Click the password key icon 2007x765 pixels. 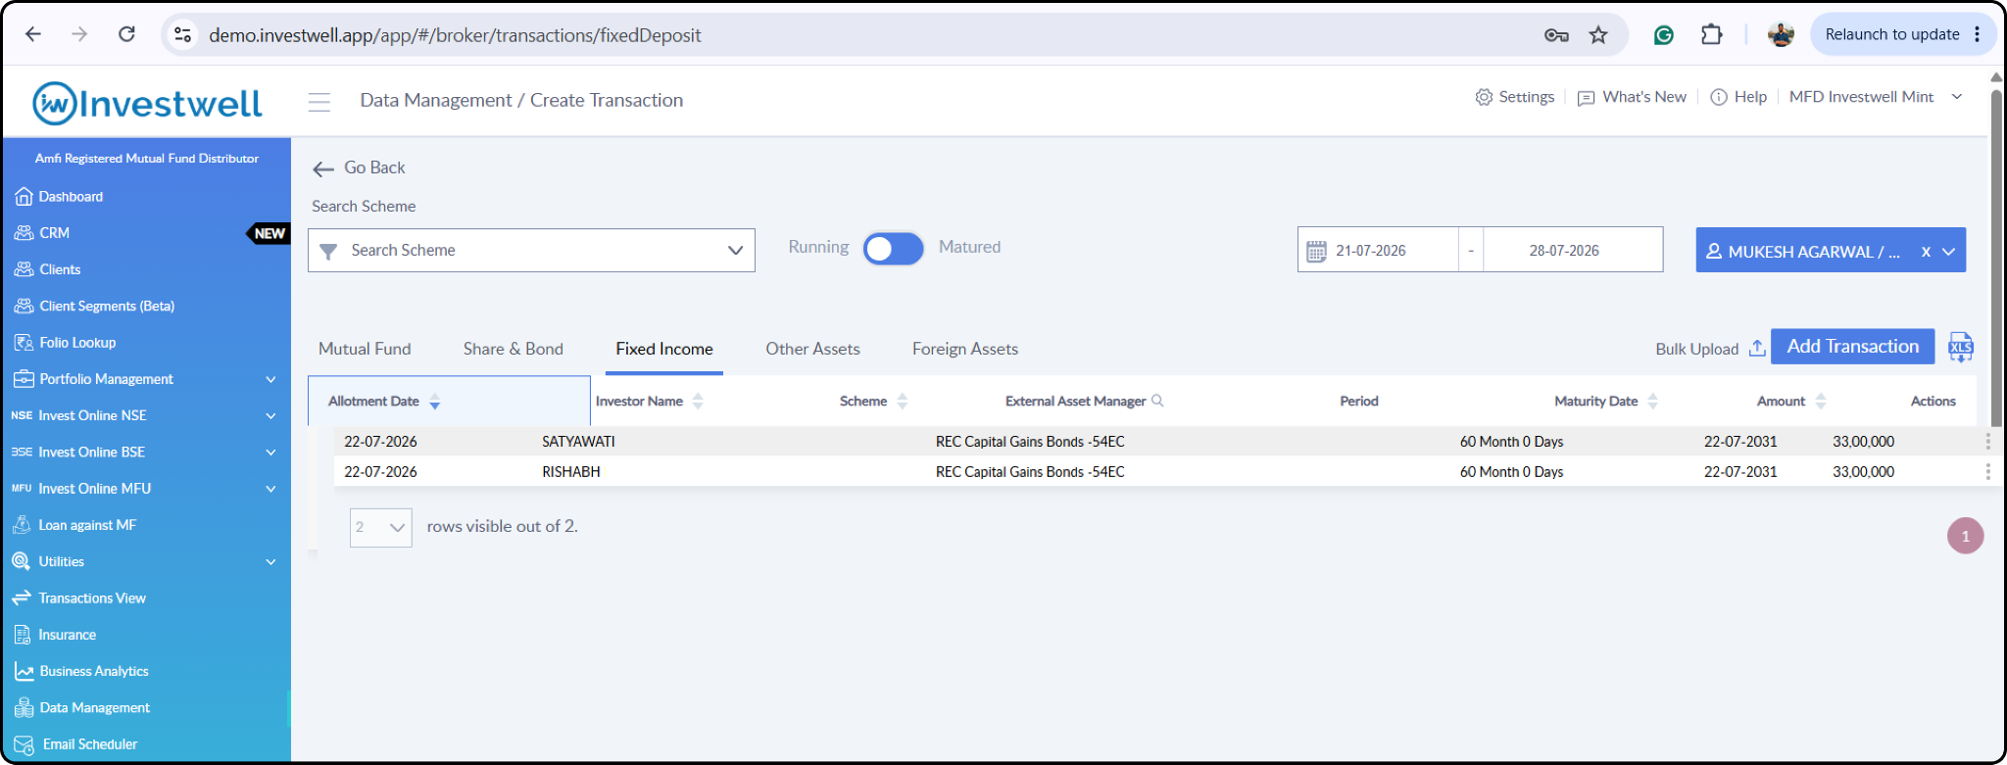point(1556,35)
